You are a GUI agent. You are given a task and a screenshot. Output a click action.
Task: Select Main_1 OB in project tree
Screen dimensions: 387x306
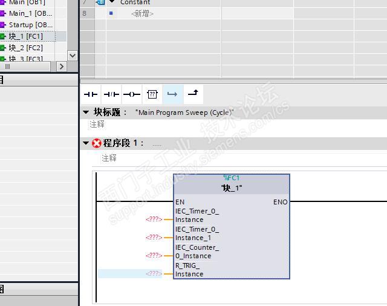pos(30,13)
